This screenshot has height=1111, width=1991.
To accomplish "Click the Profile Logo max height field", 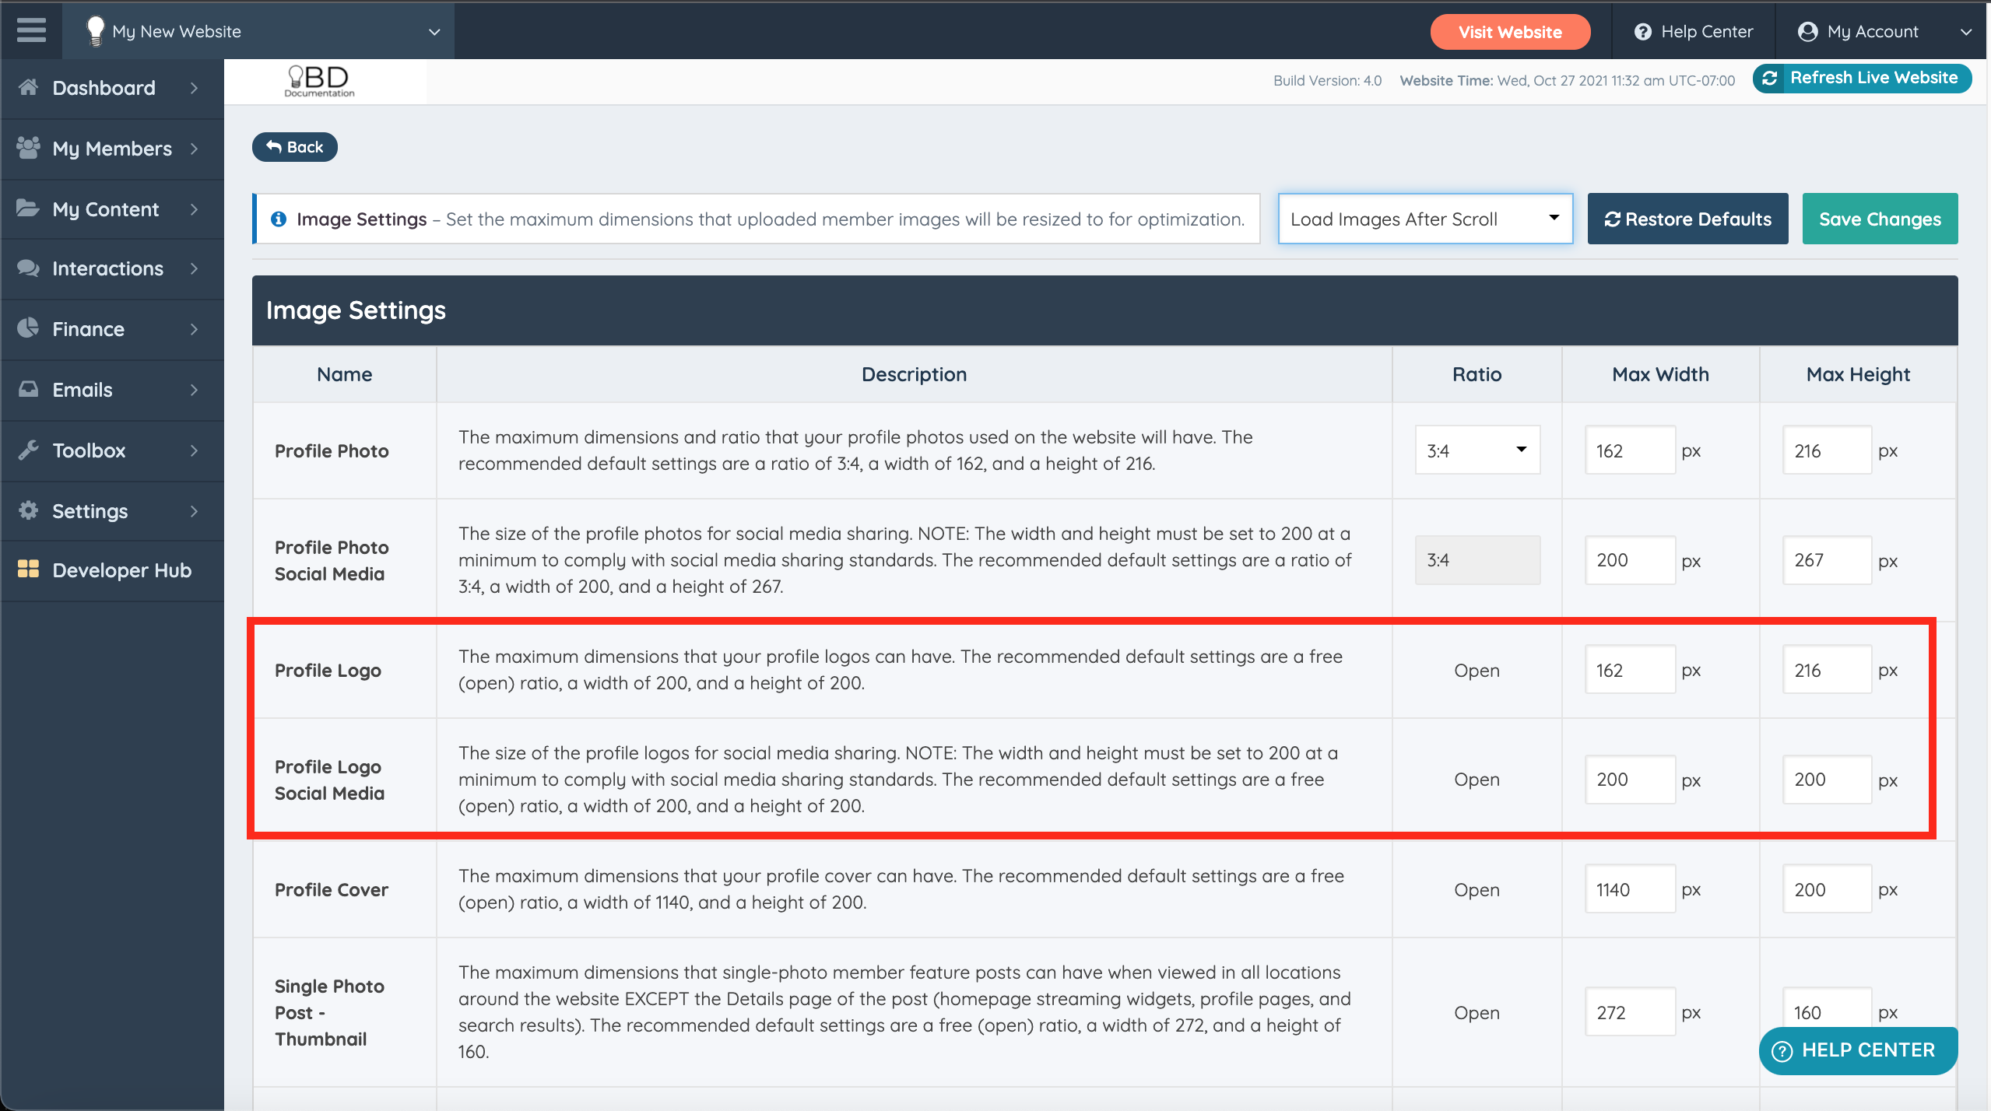I will [x=1826, y=670].
